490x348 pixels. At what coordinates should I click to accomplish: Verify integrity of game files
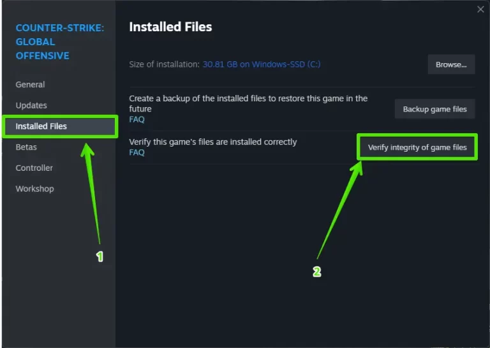point(417,147)
